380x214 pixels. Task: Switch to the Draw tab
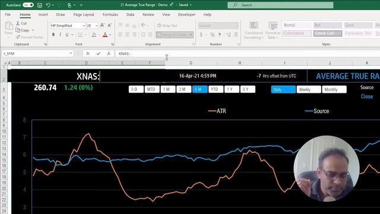click(61, 14)
